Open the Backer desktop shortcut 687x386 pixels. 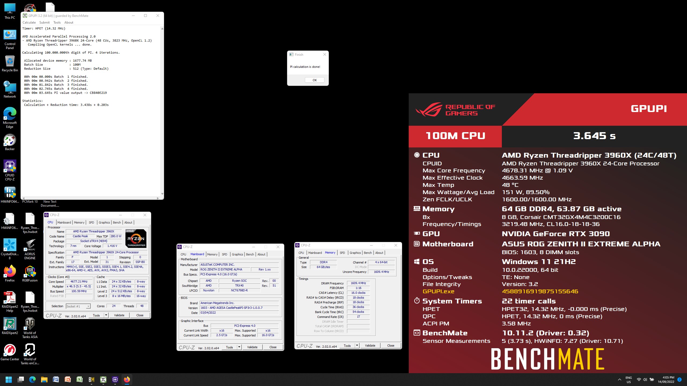10,142
